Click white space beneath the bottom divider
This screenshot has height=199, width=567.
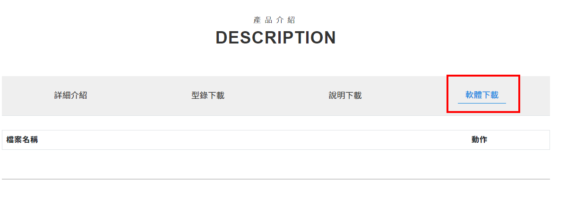[275, 190]
